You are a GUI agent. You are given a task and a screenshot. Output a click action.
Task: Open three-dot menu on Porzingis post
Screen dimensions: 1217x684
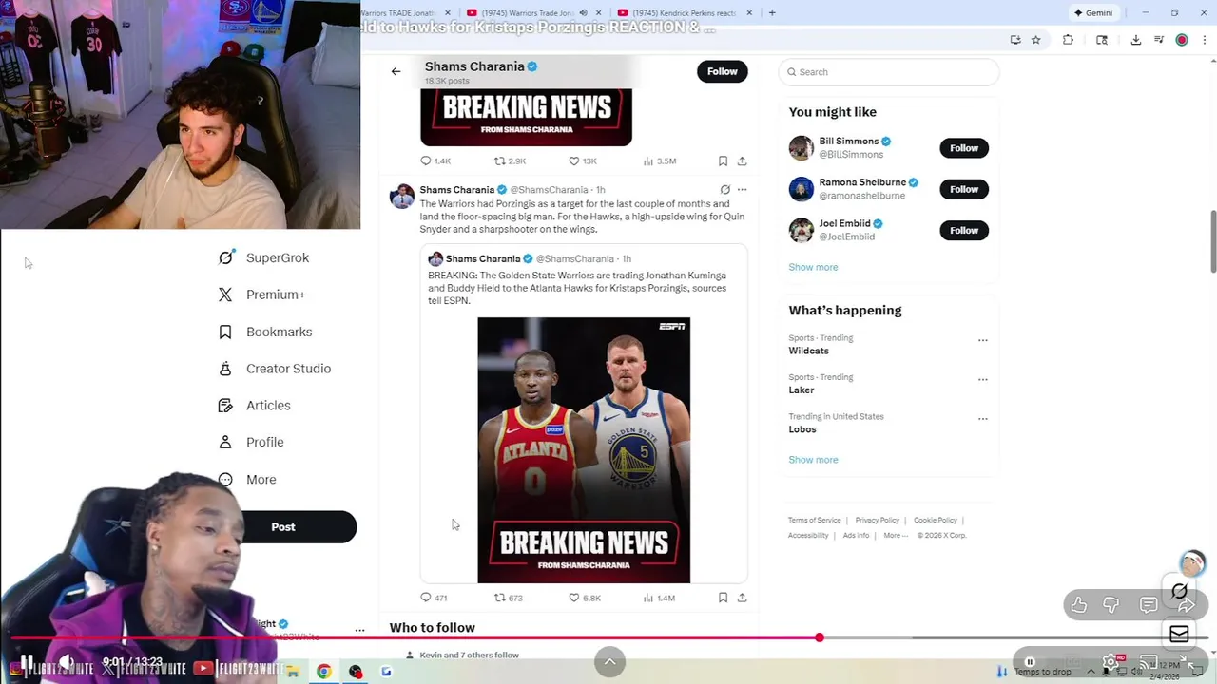click(x=742, y=190)
